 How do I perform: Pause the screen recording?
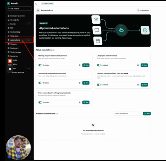point(10,69)
